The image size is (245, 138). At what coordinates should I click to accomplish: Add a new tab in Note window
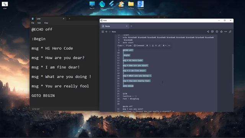coord(131,26)
